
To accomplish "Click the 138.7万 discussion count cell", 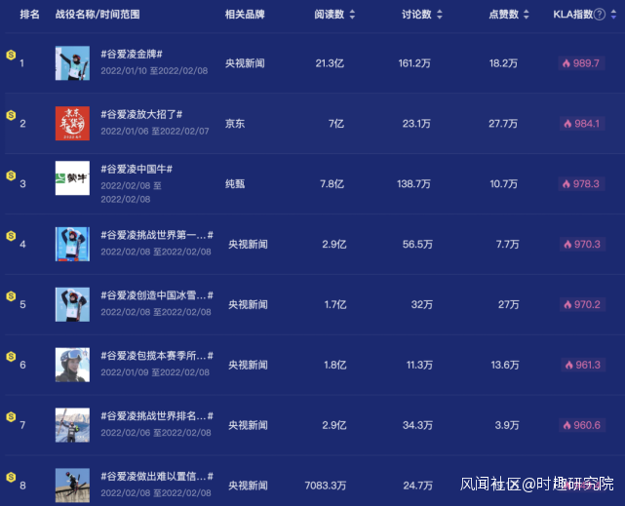I will tap(413, 183).
